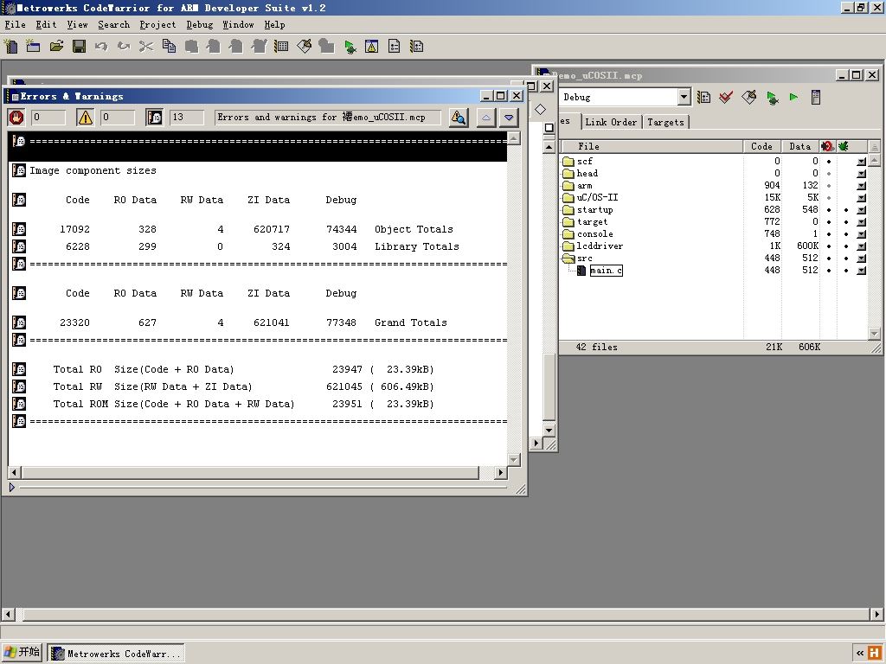The image size is (886, 664).
Task: Click the green bug column header icon
Action: 844,146
